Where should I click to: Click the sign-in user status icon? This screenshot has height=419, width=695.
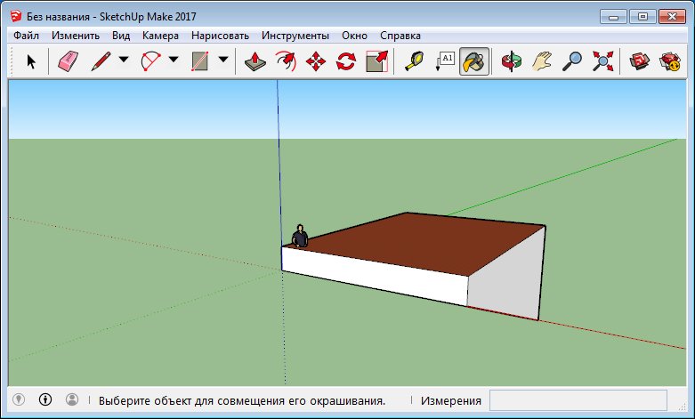point(72,400)
